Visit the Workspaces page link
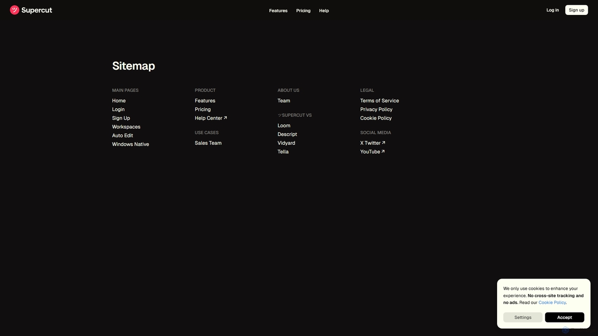Screen dimensions: 598x336 point(126,127)
